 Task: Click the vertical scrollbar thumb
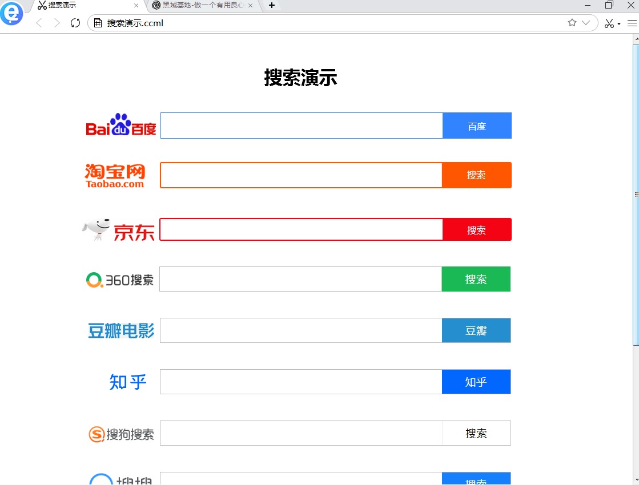(x=636, y=195)
